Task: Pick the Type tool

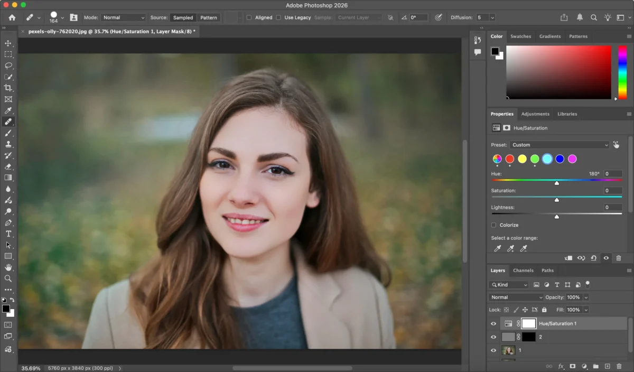Action: tap(8, 234)
